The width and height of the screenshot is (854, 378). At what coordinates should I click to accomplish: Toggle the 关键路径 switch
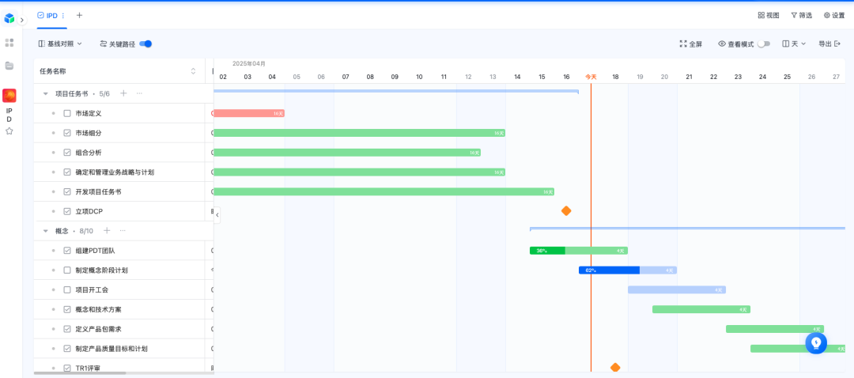click(145, 43)
